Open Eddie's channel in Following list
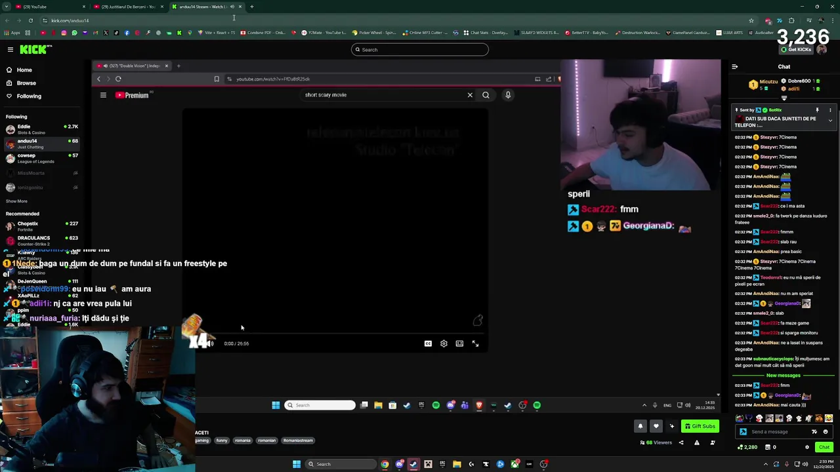 [x=41, y=129]
